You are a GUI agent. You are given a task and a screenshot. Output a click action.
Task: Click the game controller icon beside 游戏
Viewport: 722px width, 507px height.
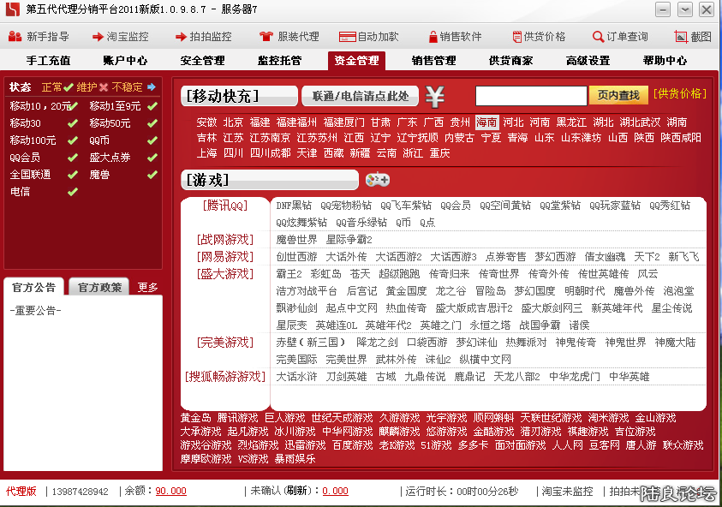tap(378, 180)
